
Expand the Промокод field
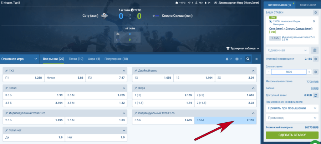point(292,118)
